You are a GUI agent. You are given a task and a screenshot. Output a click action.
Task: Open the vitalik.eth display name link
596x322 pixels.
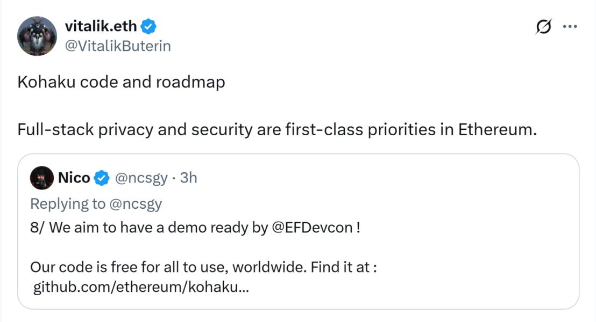(101, 26)
